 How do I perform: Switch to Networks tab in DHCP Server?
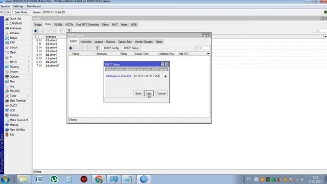86,42
